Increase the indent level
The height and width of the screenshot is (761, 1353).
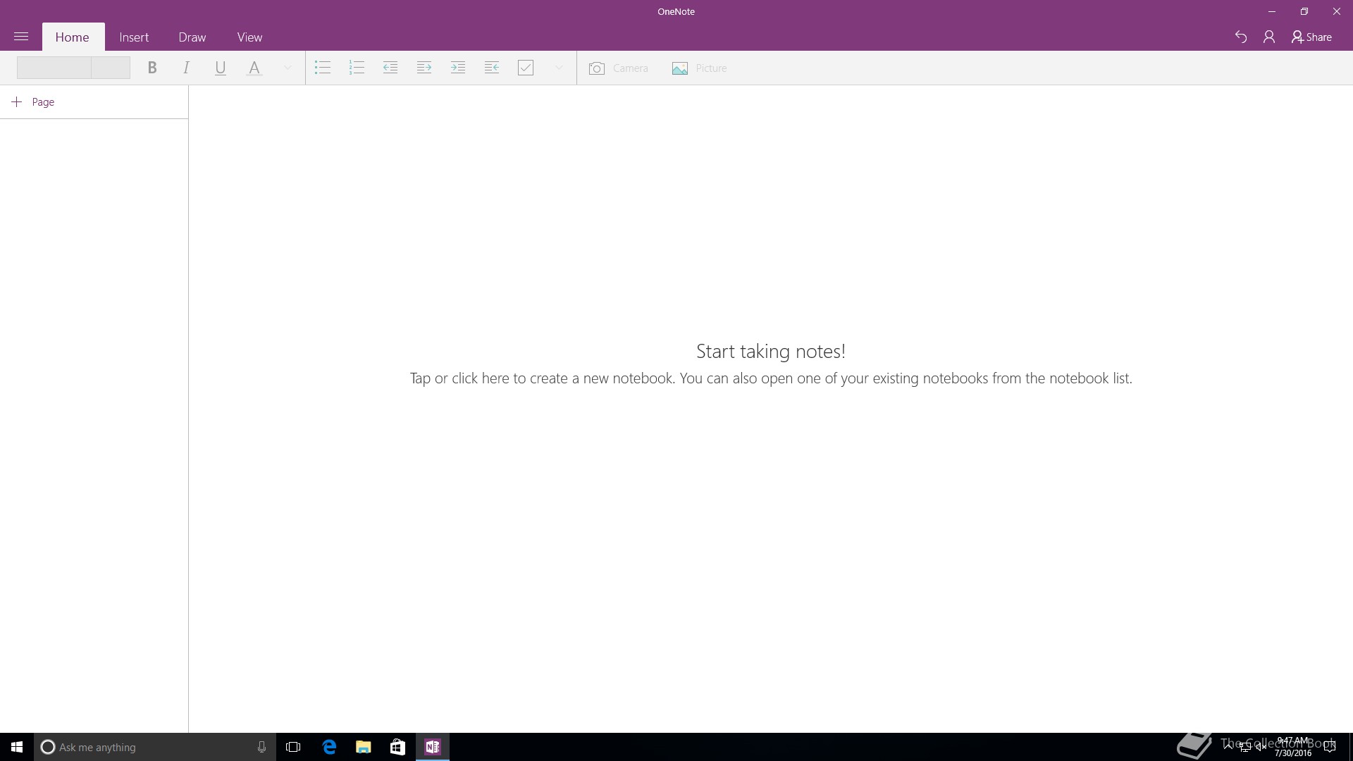(424, 68)
